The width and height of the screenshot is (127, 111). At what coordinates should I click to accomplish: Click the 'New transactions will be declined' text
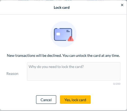(x=34, y=55)
